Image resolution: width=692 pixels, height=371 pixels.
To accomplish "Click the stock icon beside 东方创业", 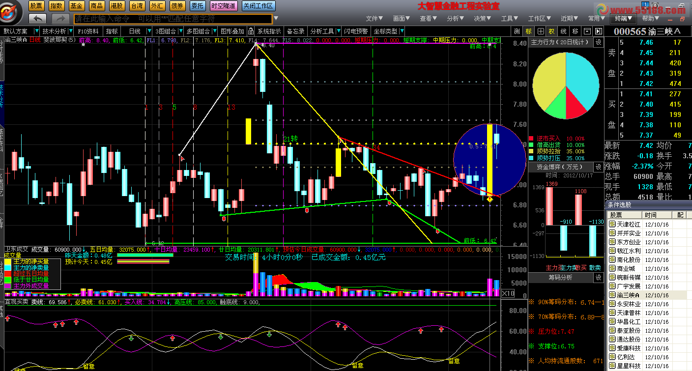I will (612, 242).
